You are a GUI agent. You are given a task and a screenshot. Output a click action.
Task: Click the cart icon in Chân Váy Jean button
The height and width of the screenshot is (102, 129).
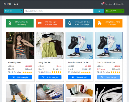(14, 77)
